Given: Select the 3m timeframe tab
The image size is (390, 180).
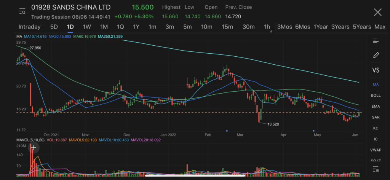Looking at the screenshot, I should [169, 27].
